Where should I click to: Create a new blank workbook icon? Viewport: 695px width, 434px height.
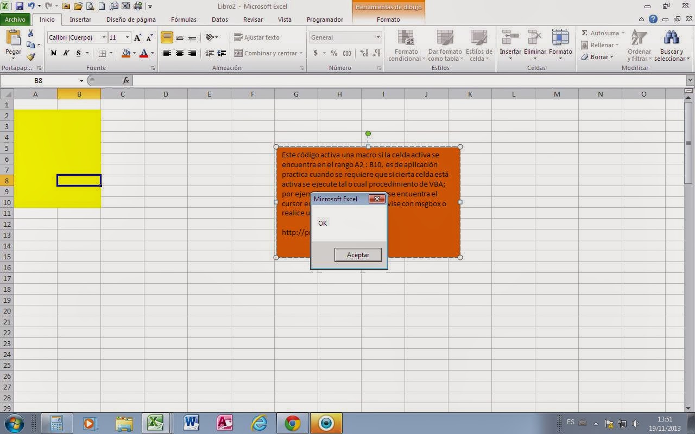[102, 7]
